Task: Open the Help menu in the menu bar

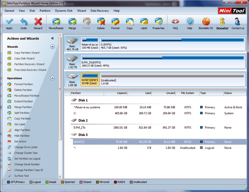Action: pos(117,11)
